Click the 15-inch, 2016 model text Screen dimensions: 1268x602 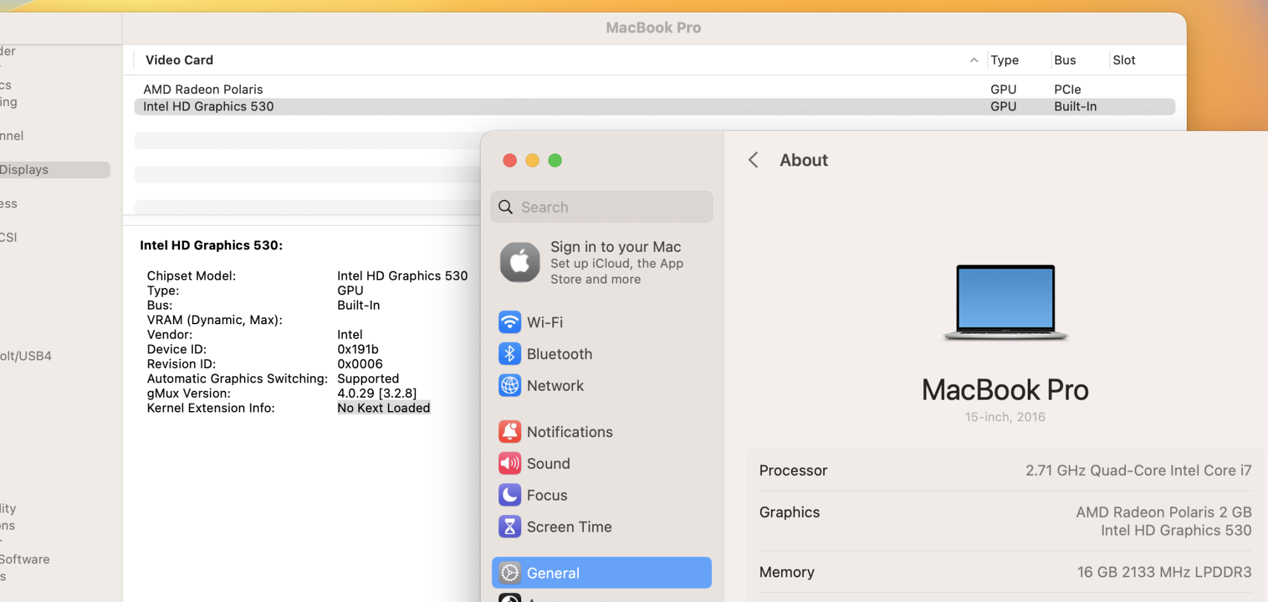[1006, 417]
